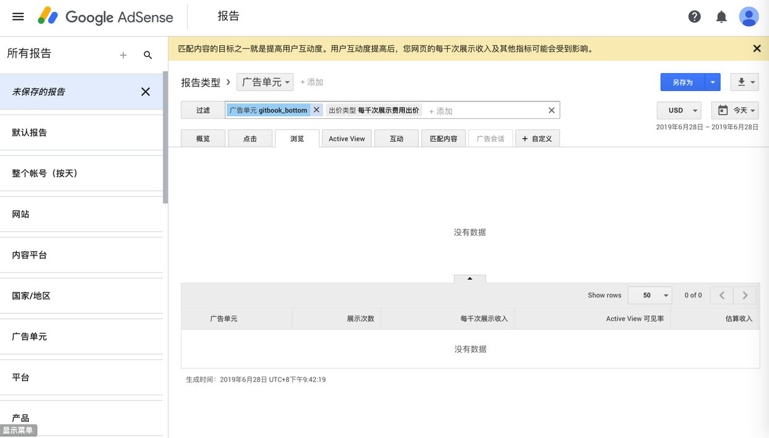The width and height of the screenshot is (769, 438).
Task: Open the 产品 report
Action: (82, 418)
